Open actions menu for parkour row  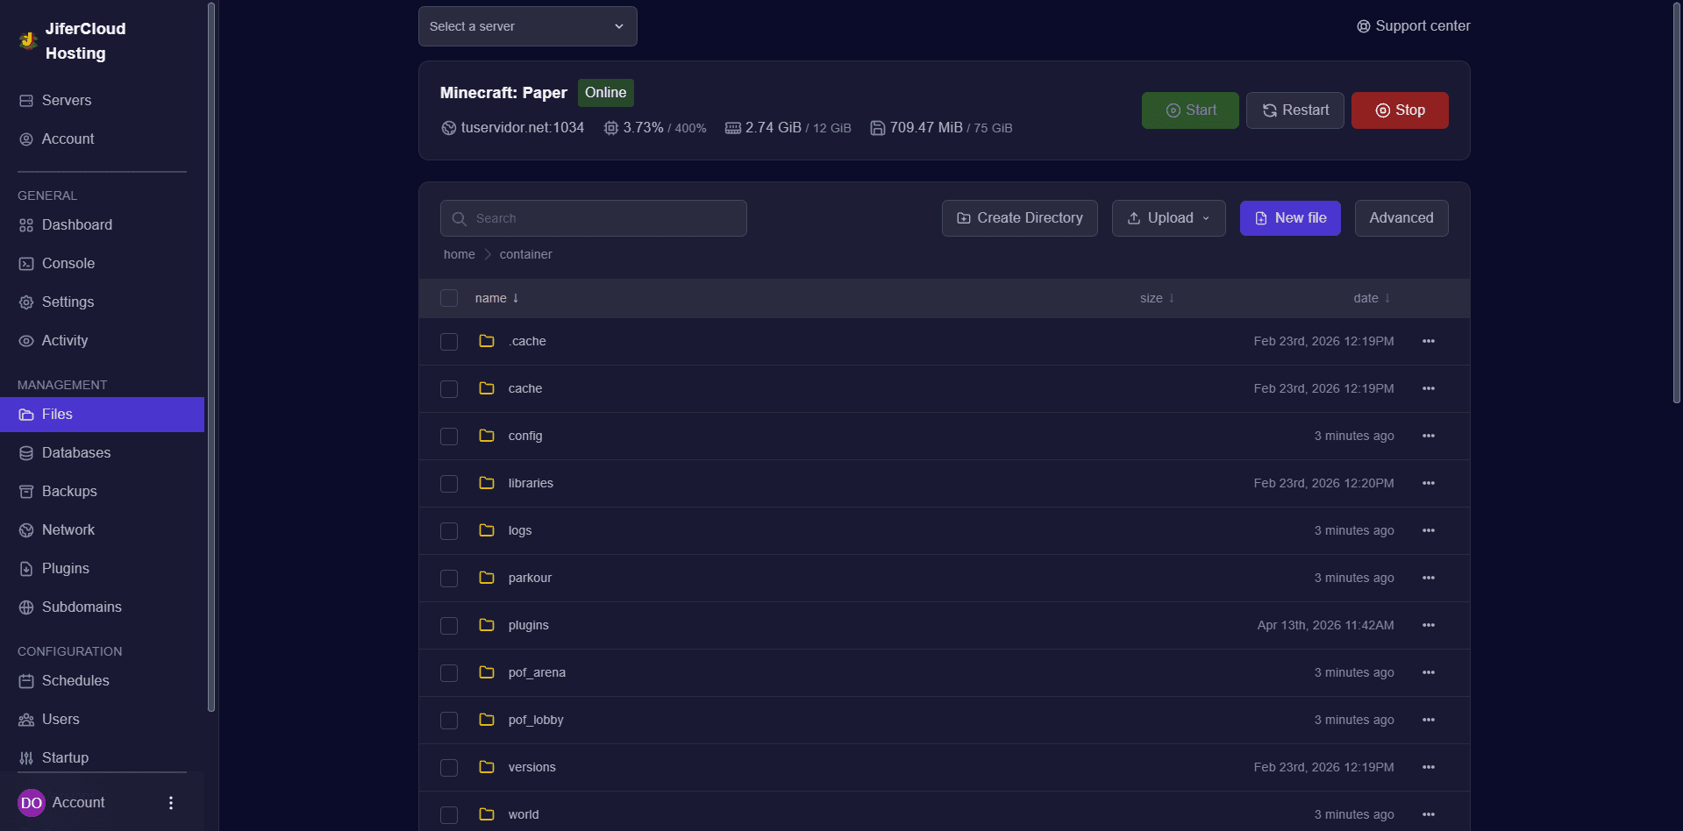pos(1429,578)
